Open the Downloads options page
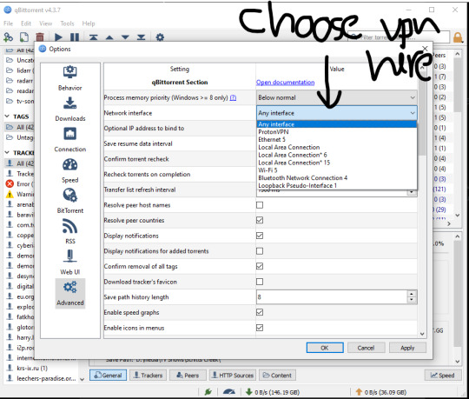Viewport: 469px width, 399px height. click(x=70, y=109)
